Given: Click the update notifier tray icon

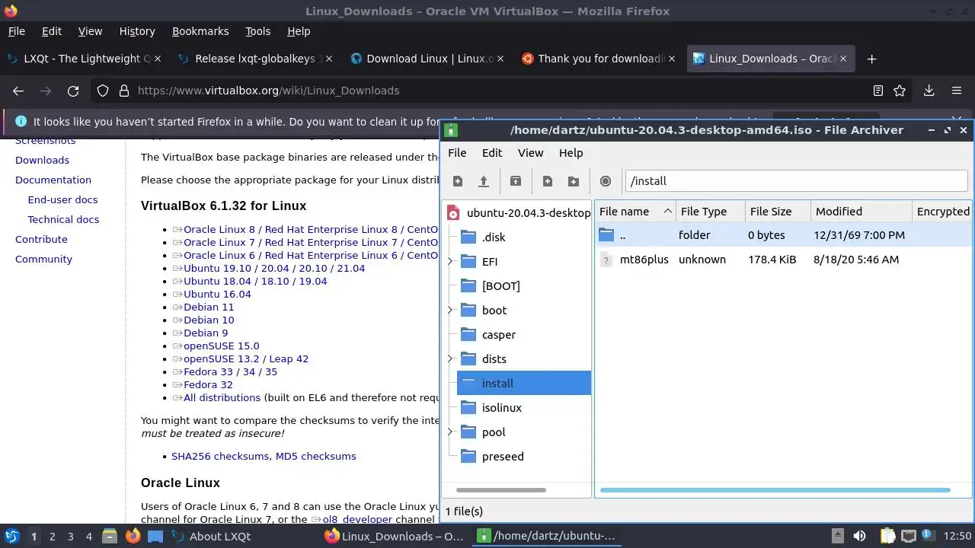Looking at the screenshot, I should [929, 536].
